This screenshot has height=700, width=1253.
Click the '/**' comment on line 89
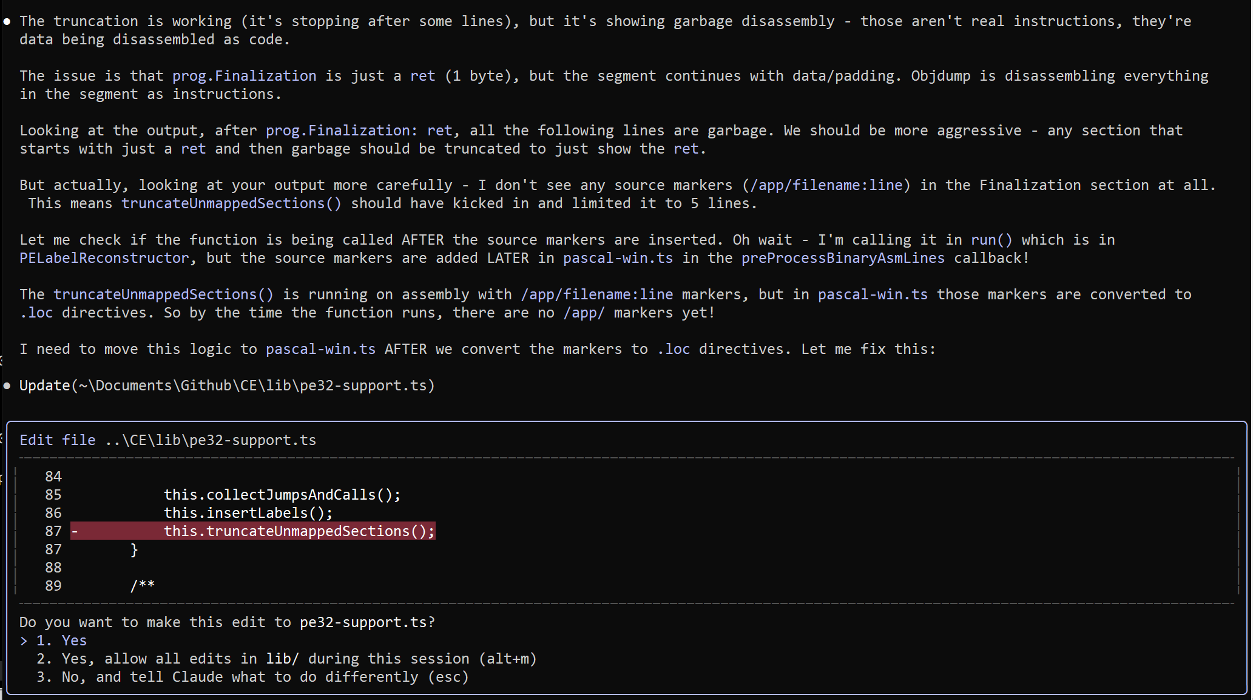(143, 586)
